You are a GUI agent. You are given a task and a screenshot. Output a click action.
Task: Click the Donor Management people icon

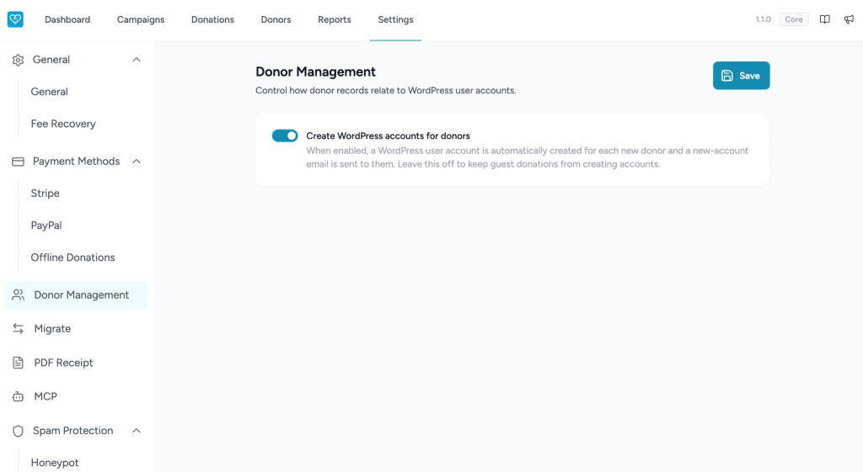pyautogui.click(x=19, y=295)
